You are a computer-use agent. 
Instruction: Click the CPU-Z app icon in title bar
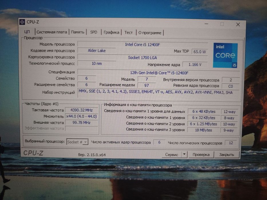pyautogui.click(x=22, y=22)
